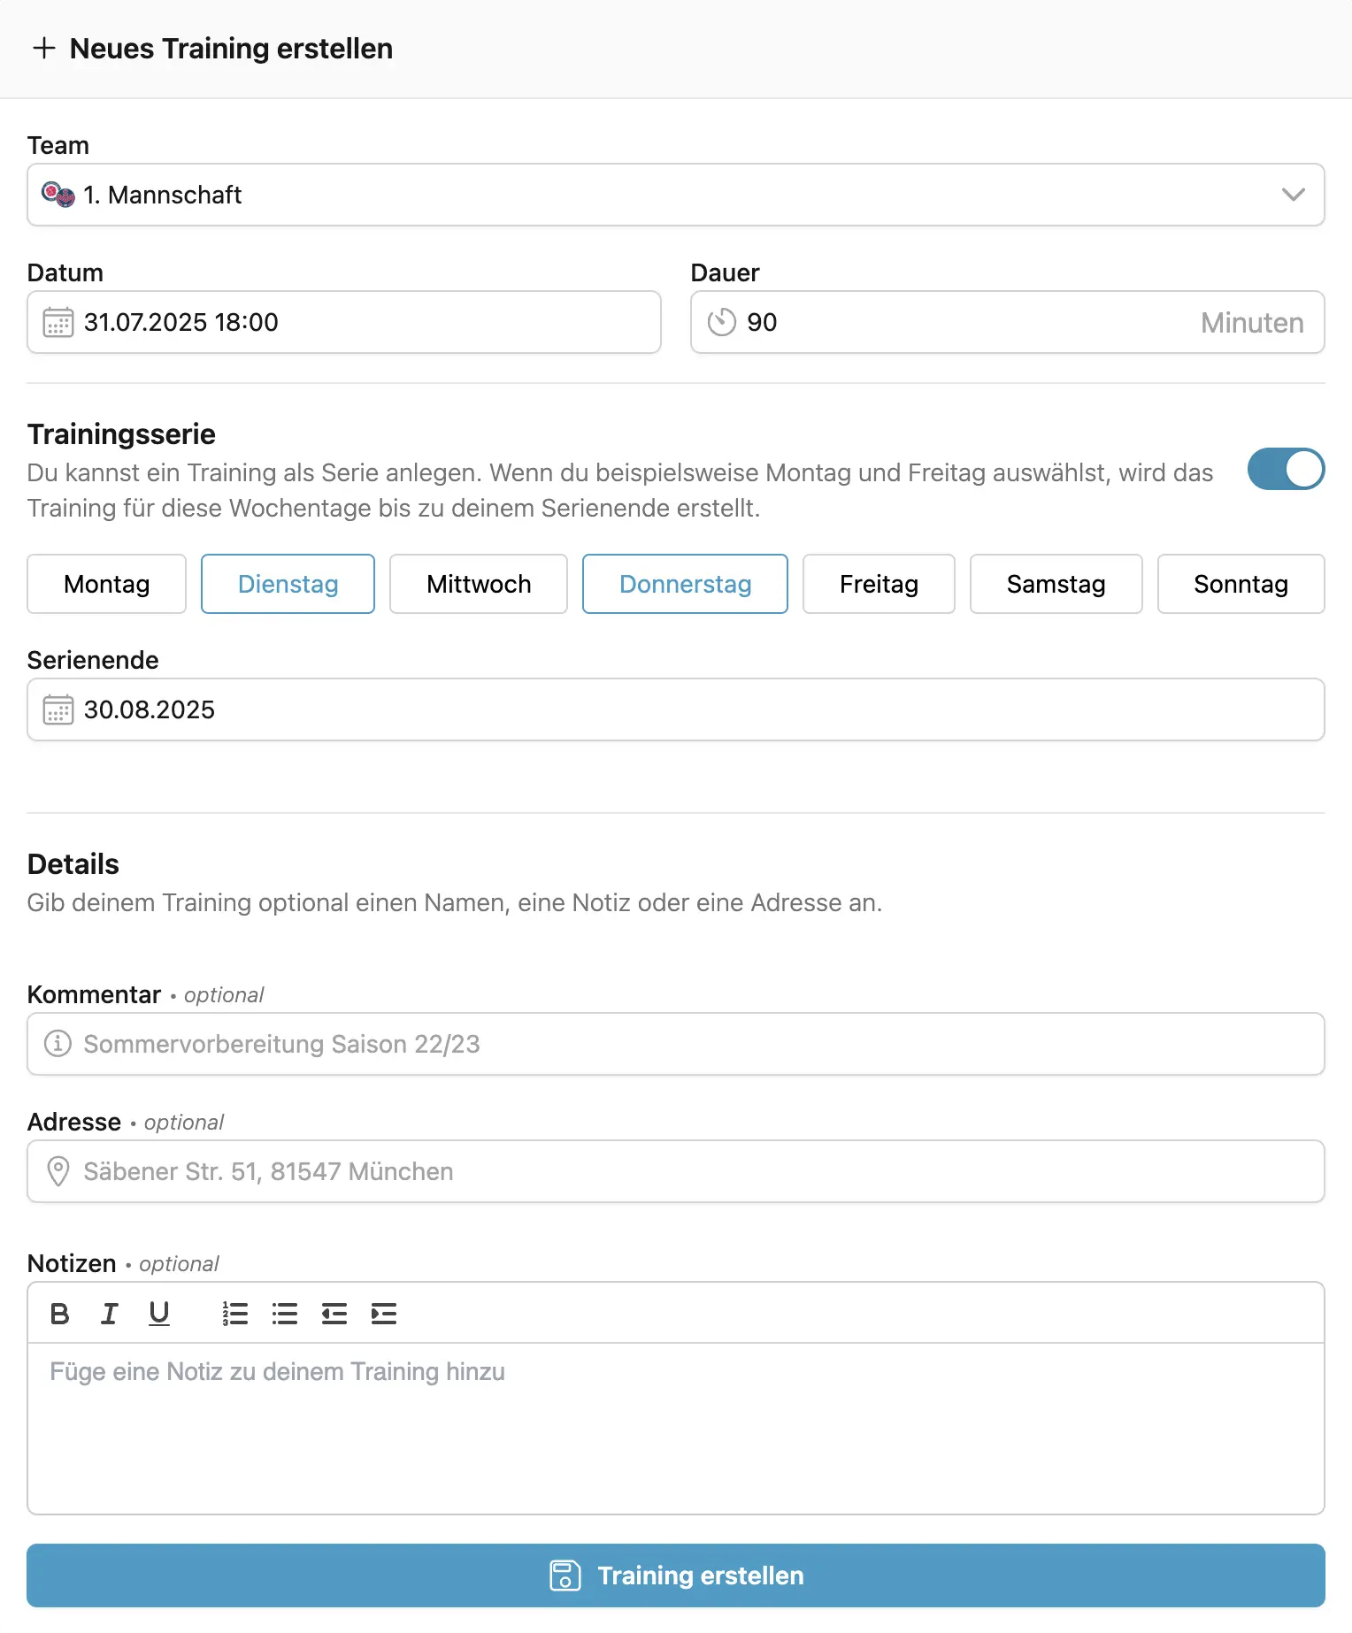1352x1633 pixels.
Task: Increase indent in the notes editor
Action: tap(384, 1314)
